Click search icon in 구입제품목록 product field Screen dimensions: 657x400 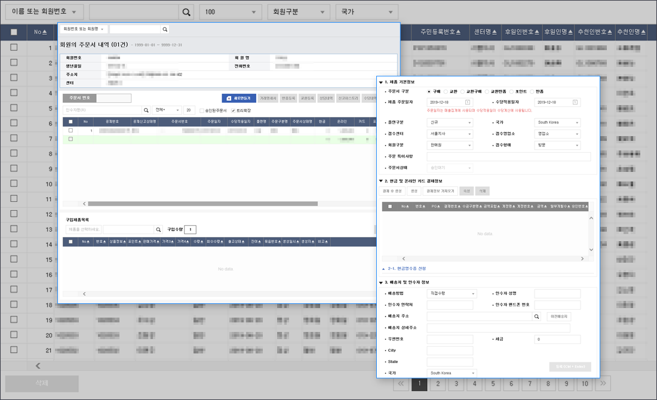158,229
